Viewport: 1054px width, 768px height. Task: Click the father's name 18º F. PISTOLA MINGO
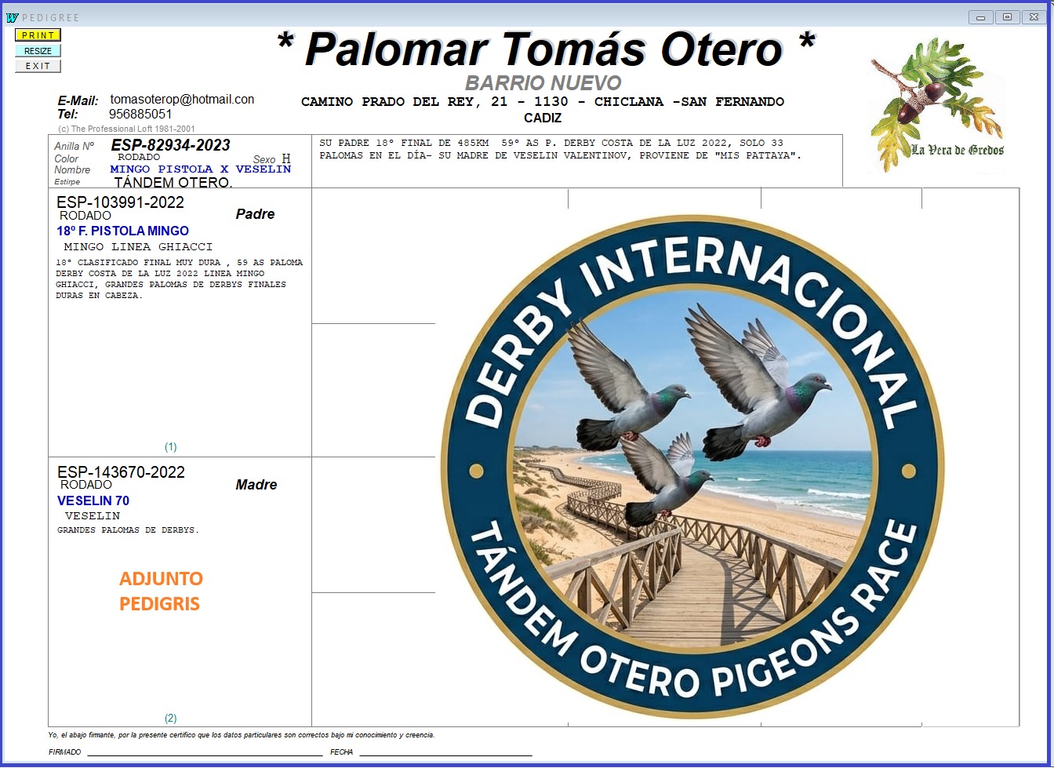click(x=122, y=231)
